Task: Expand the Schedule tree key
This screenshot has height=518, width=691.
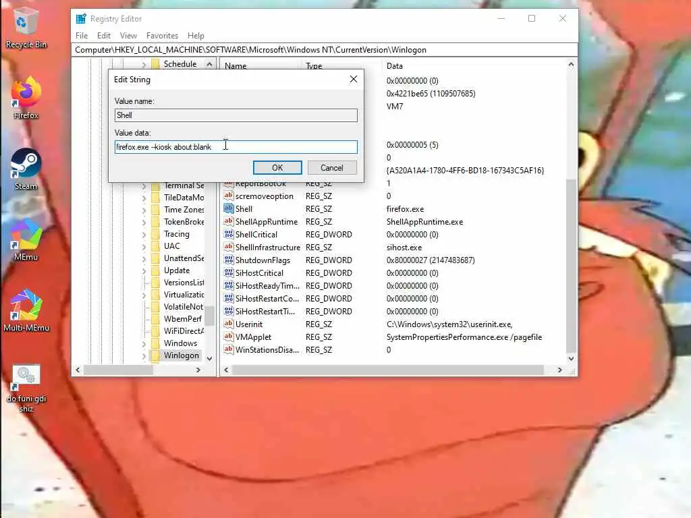Action: click(144, 64)
